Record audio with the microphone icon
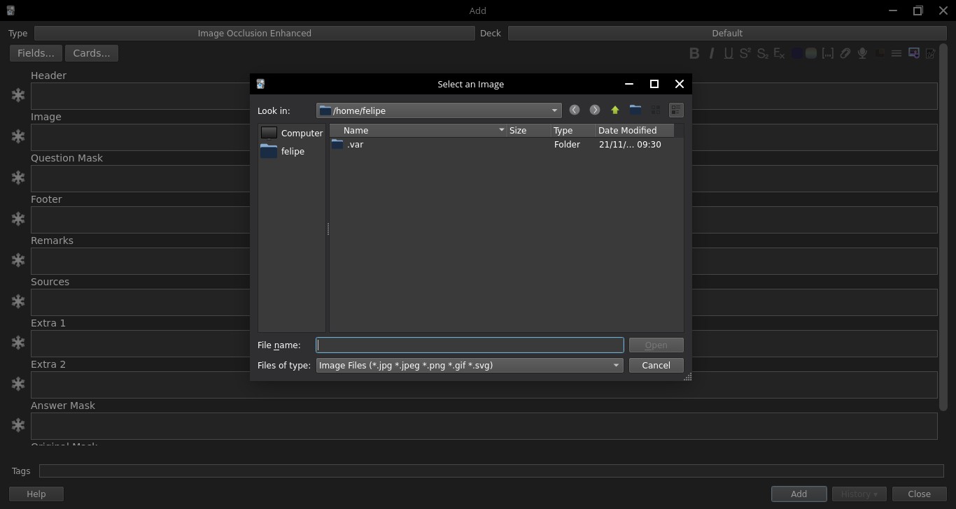This screenshot has width=956, height=509. point(862,53)
